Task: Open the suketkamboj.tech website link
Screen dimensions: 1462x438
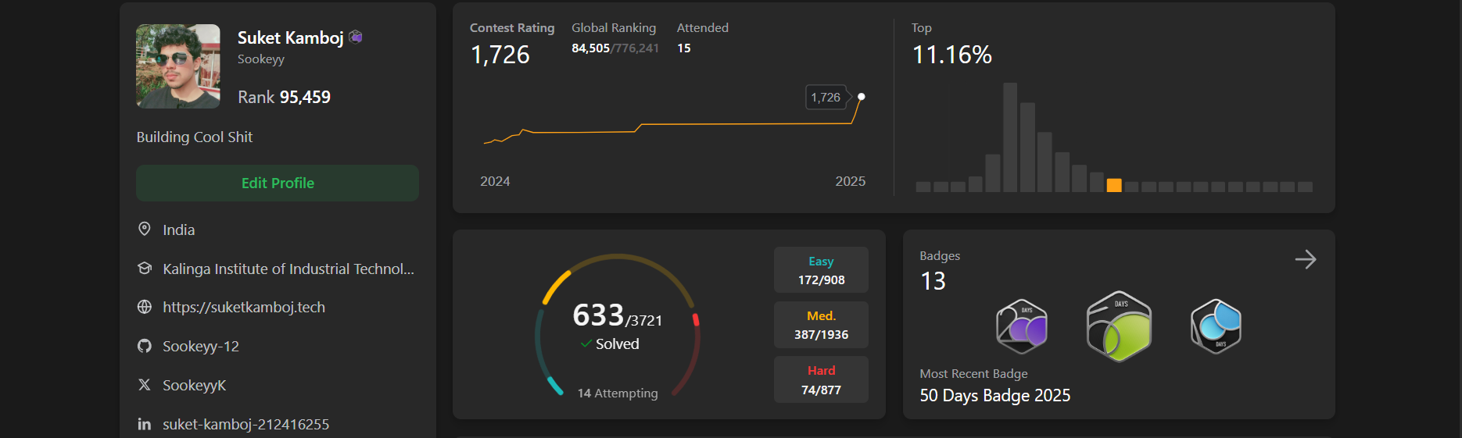Action: [243, 308]
